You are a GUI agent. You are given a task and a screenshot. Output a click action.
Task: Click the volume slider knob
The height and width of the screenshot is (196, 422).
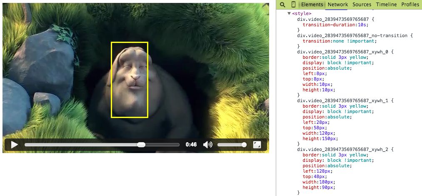244,145
